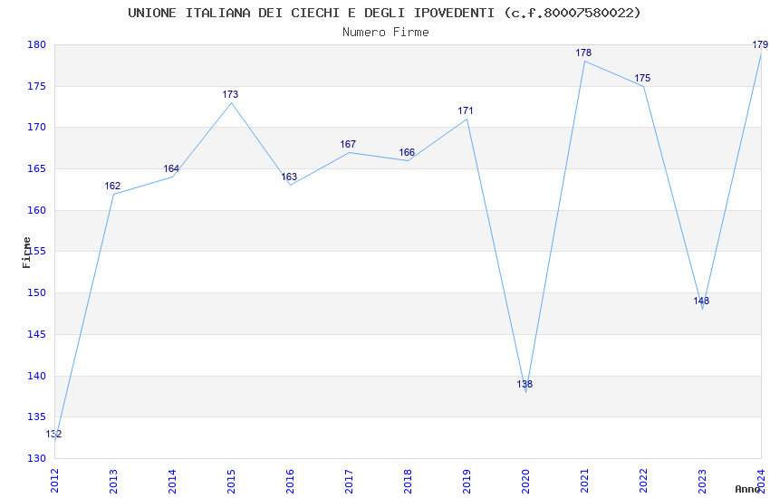Select the 167 data label for 2017
This screenshot has height=498, width=770.
348,144
